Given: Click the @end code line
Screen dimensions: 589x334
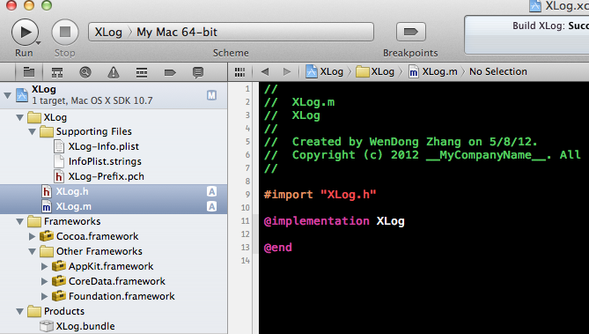Looking at the screenshot, I should click(277, 248).
